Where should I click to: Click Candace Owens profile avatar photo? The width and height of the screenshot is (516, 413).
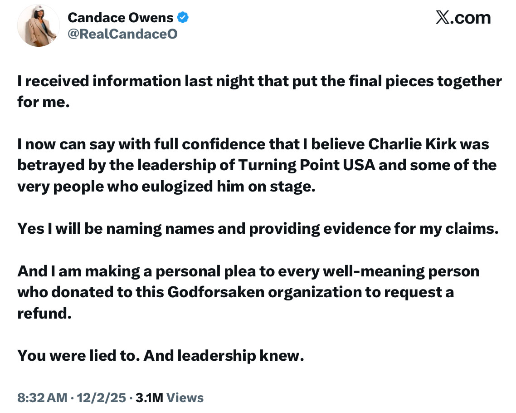[39, 25]
